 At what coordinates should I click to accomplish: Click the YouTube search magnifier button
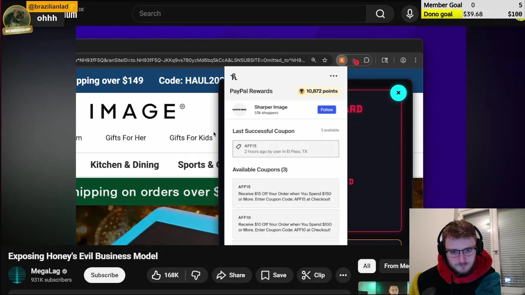point(380,14)
